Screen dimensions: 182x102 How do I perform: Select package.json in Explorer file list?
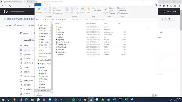[62, 44]
